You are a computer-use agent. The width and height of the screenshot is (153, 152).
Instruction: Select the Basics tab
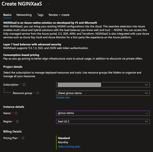7,15
